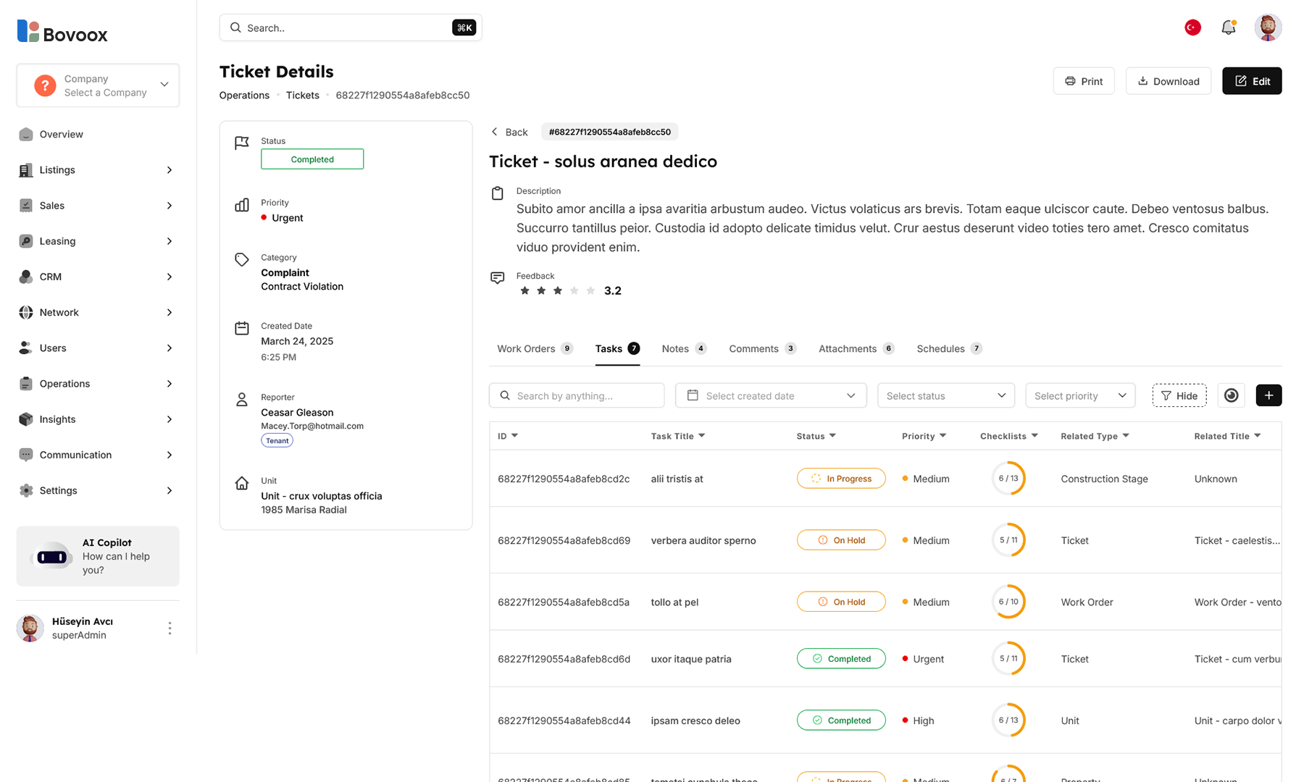Image resolution: width=1304 pixels, height=782 pixels.
Task: Open the Select priority dropdown
Action: click(x=1079, y=395)
